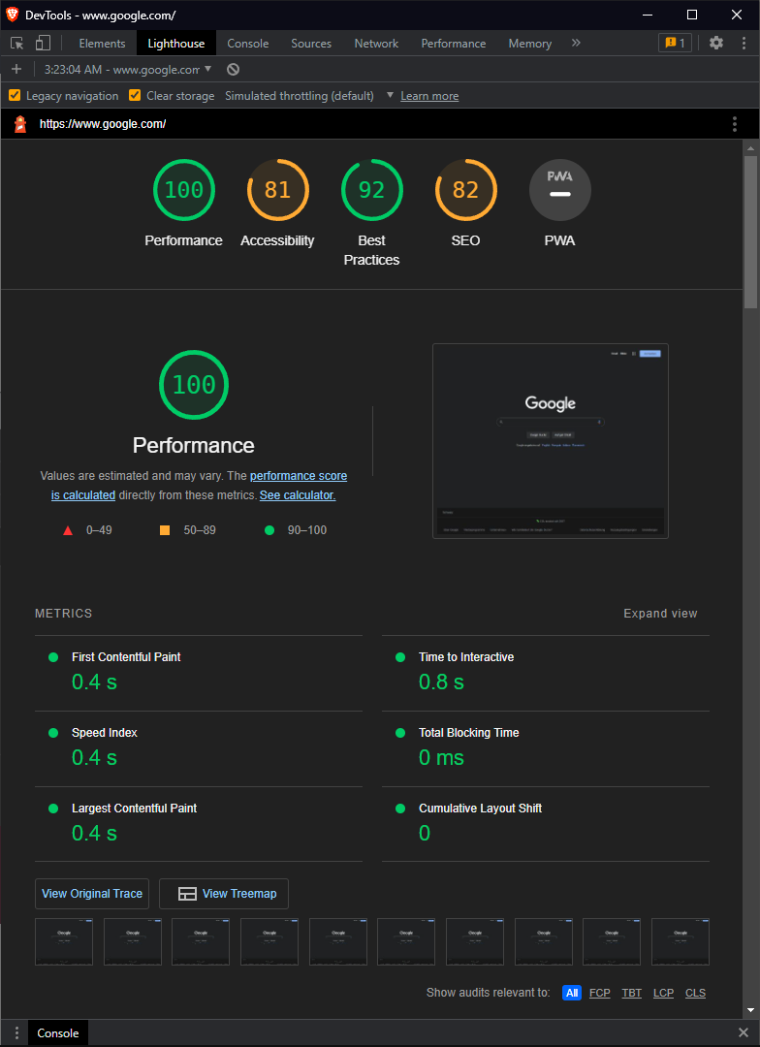Uncheck the Legacy navigation checkbox
760x1047 pixels.
click(x=14, y=95)
